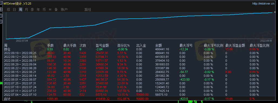The image size is (278, 103).
Task: Select the 币 currency tab
Action: pos(44,9)
